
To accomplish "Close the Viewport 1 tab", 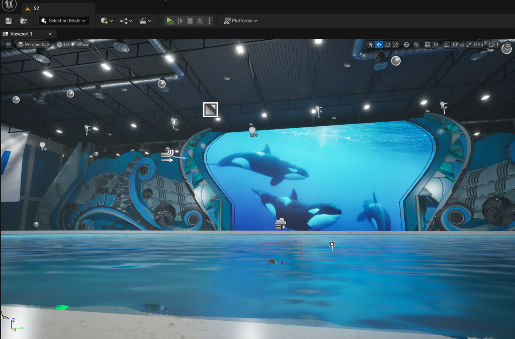I will (x=50, y=34).
